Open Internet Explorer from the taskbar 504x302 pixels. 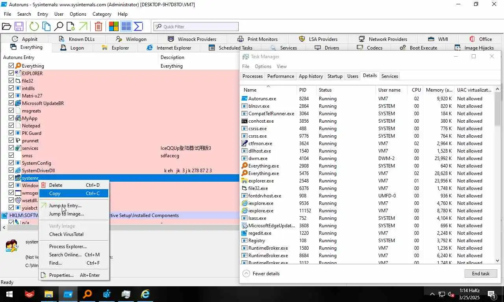pyautogui.click(x=145, y=294)
